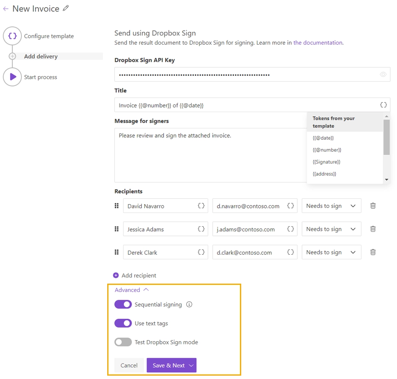Image resolution: width=397 pixels, height=379 pixels.
Task: Click the token list scrollbar thumb
Action: coord(387,137)
